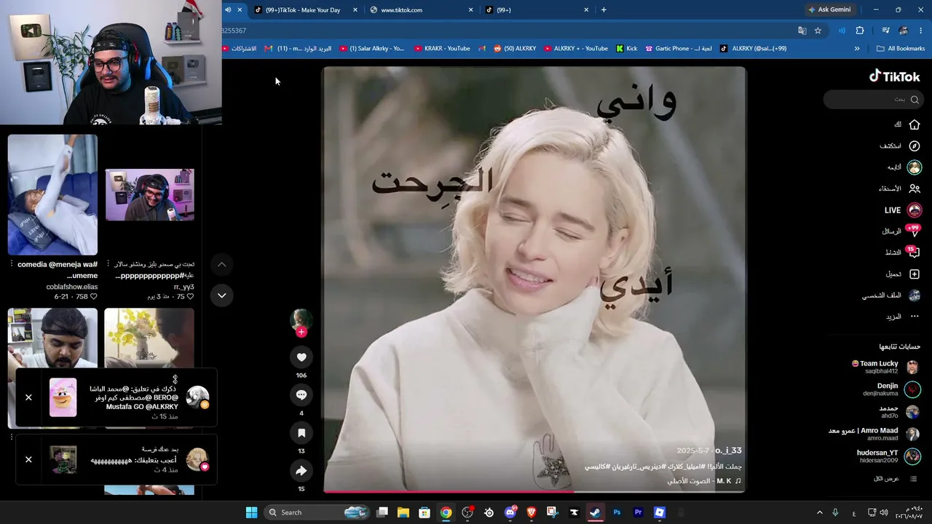Like the video with the heart icon

301,357
